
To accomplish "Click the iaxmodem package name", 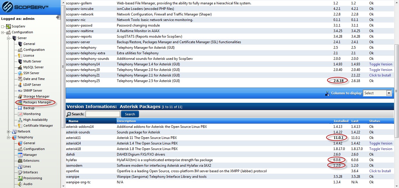I will [x=74, y=166].
